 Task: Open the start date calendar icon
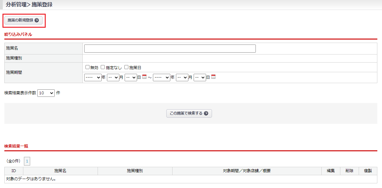pos(144,77)
